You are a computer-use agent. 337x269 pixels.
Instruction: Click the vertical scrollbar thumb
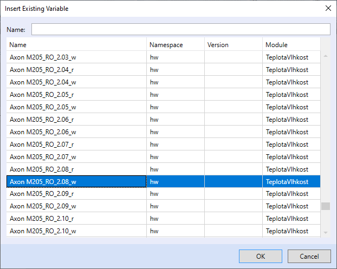[325, 206]
